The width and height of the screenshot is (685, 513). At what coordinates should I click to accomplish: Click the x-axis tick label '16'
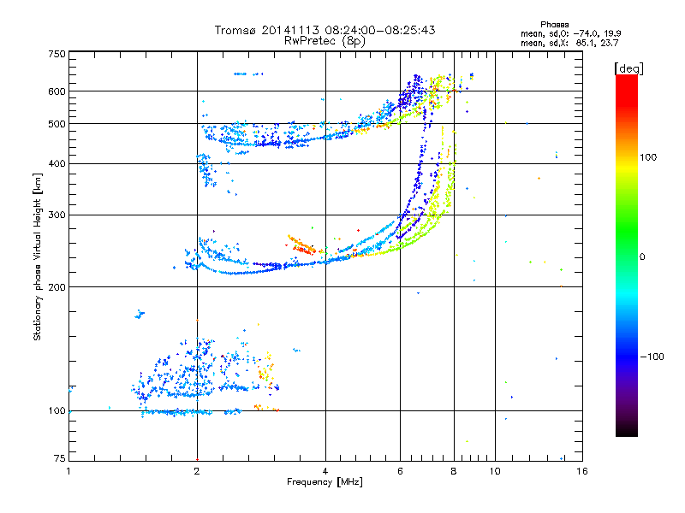coord(582,471)
